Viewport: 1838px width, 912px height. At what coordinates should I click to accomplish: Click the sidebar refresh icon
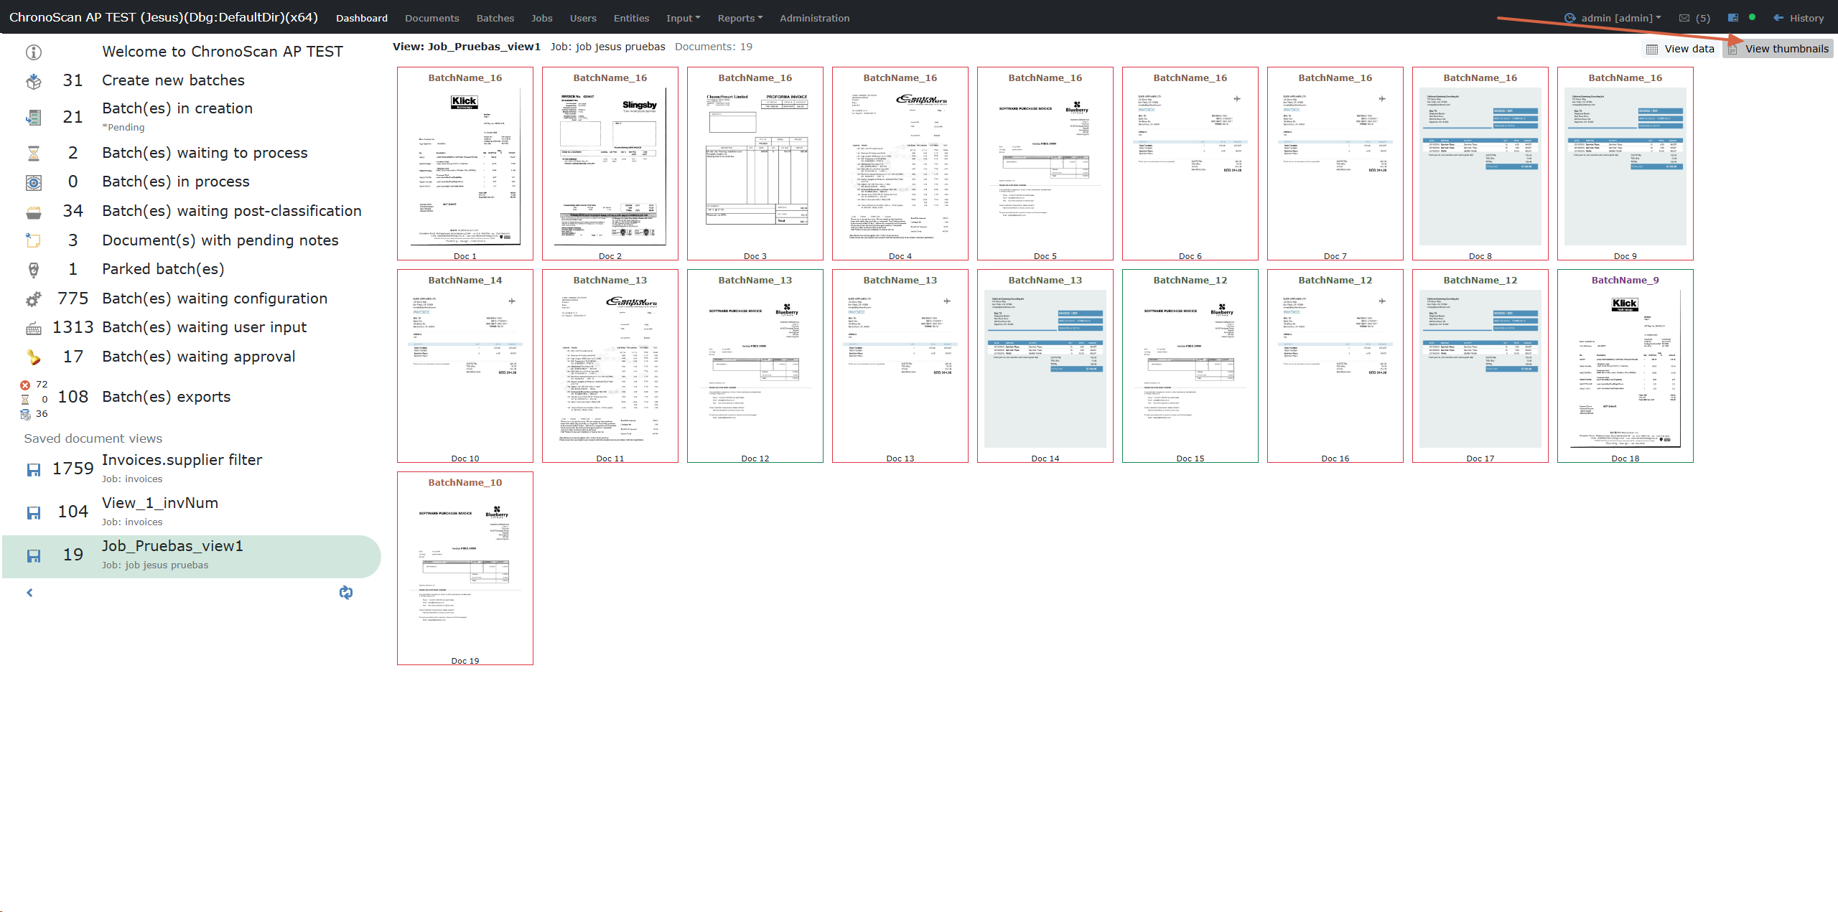(x=346, y=592)
